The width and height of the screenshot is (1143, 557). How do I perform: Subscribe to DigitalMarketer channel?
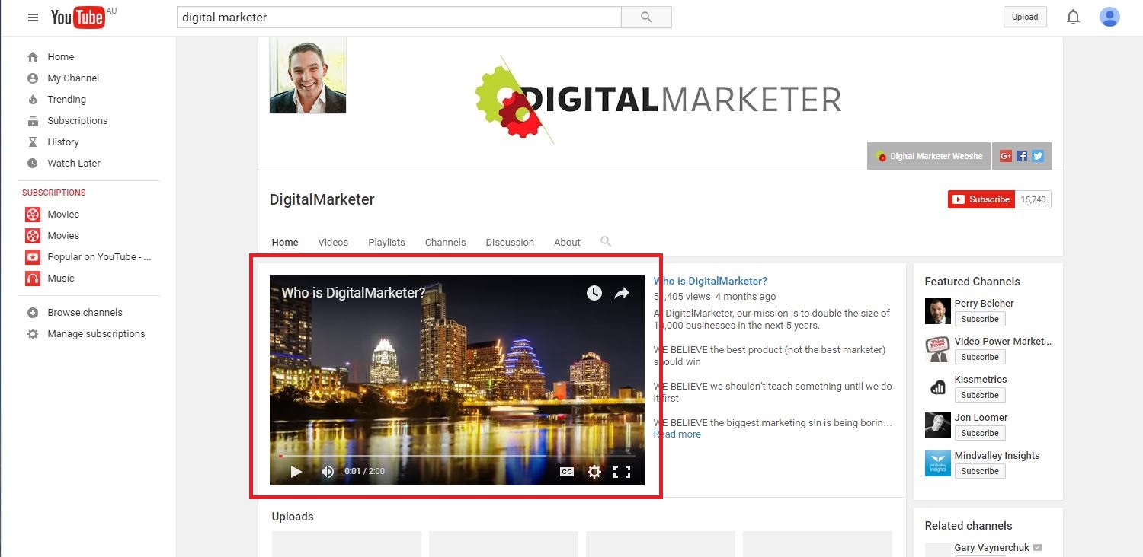(981, 199)
